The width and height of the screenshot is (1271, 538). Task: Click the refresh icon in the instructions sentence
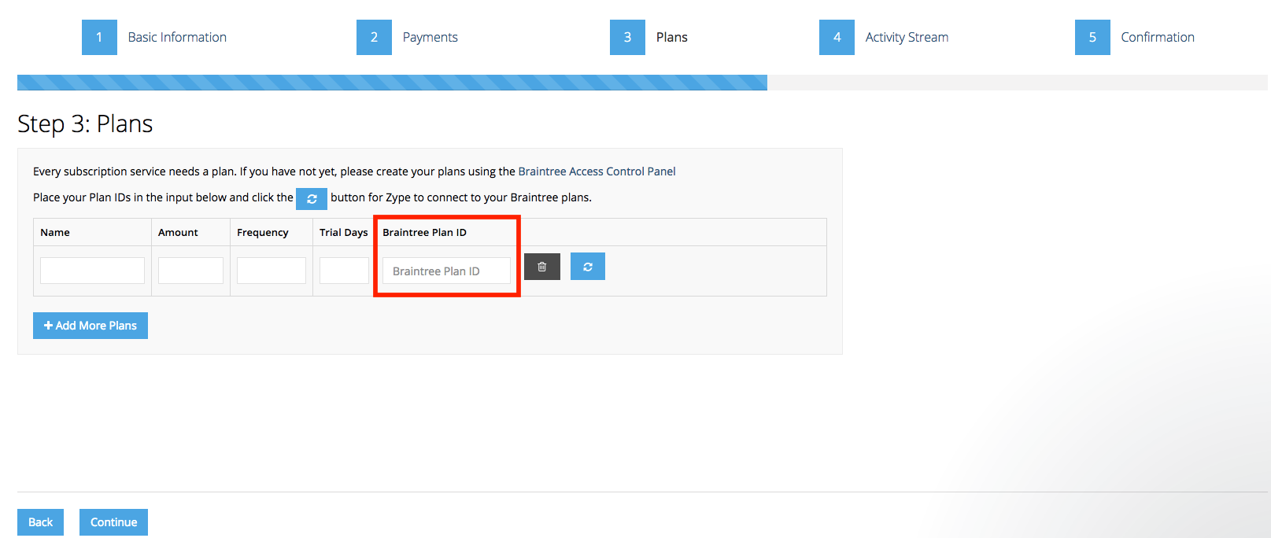point(312,199)
